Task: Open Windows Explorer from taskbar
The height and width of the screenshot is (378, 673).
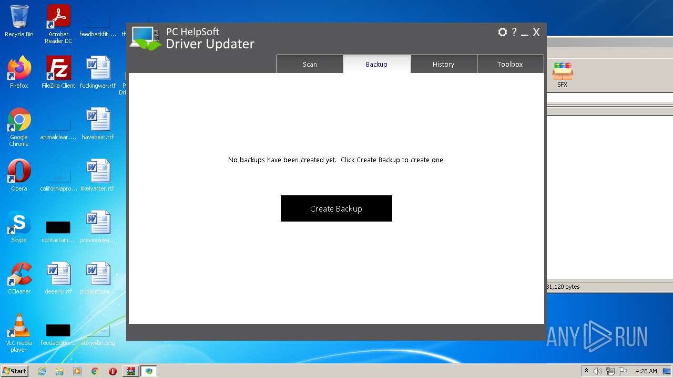Action: pyautogui.click(x=59, y=371)
